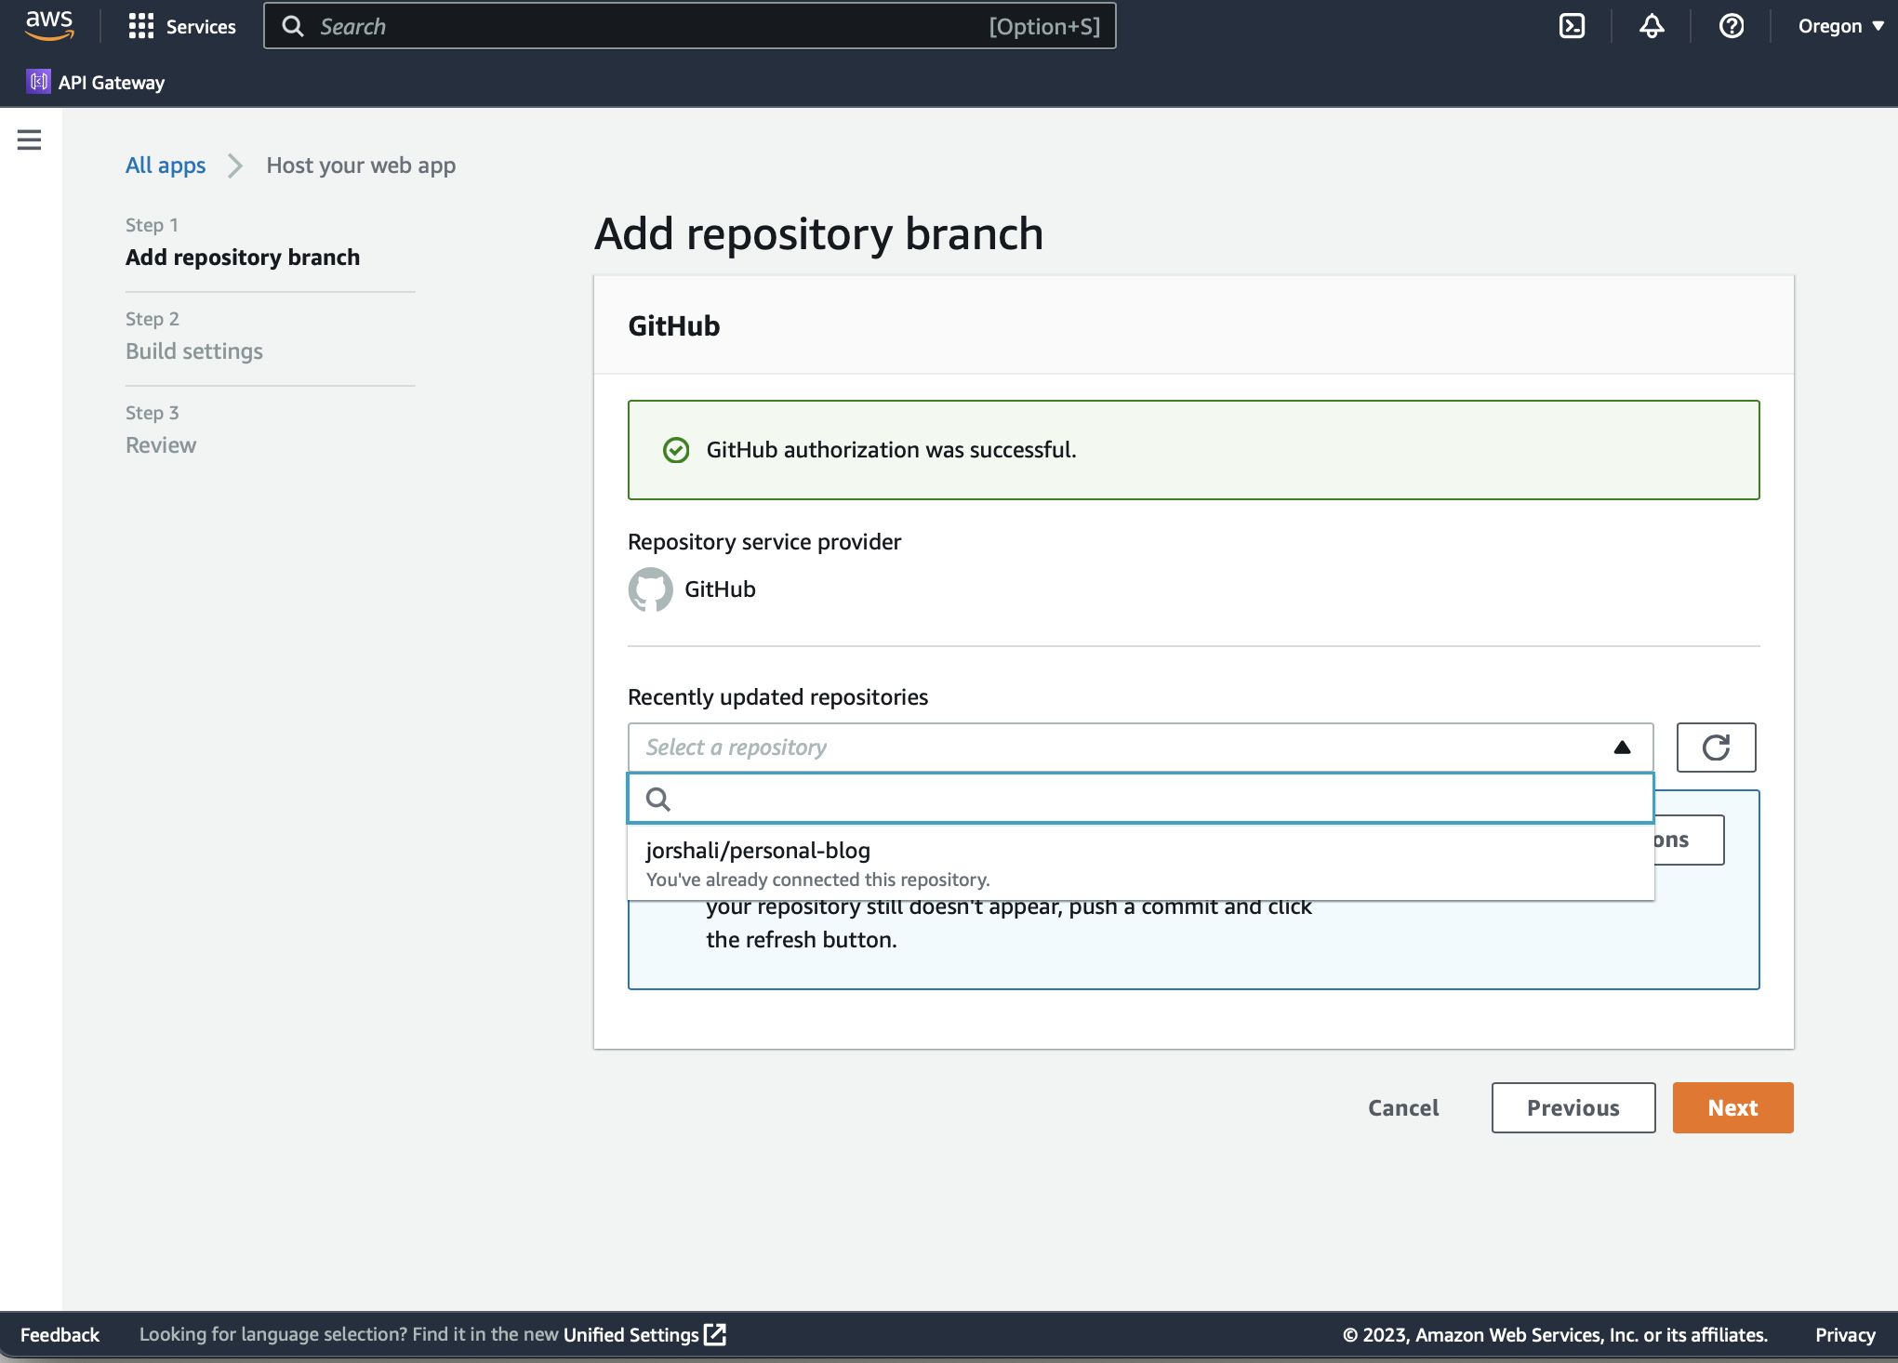Click the API Gateway service icon
The height and width of the screenshot is (1363, 1898).
(x=38, y=82)
